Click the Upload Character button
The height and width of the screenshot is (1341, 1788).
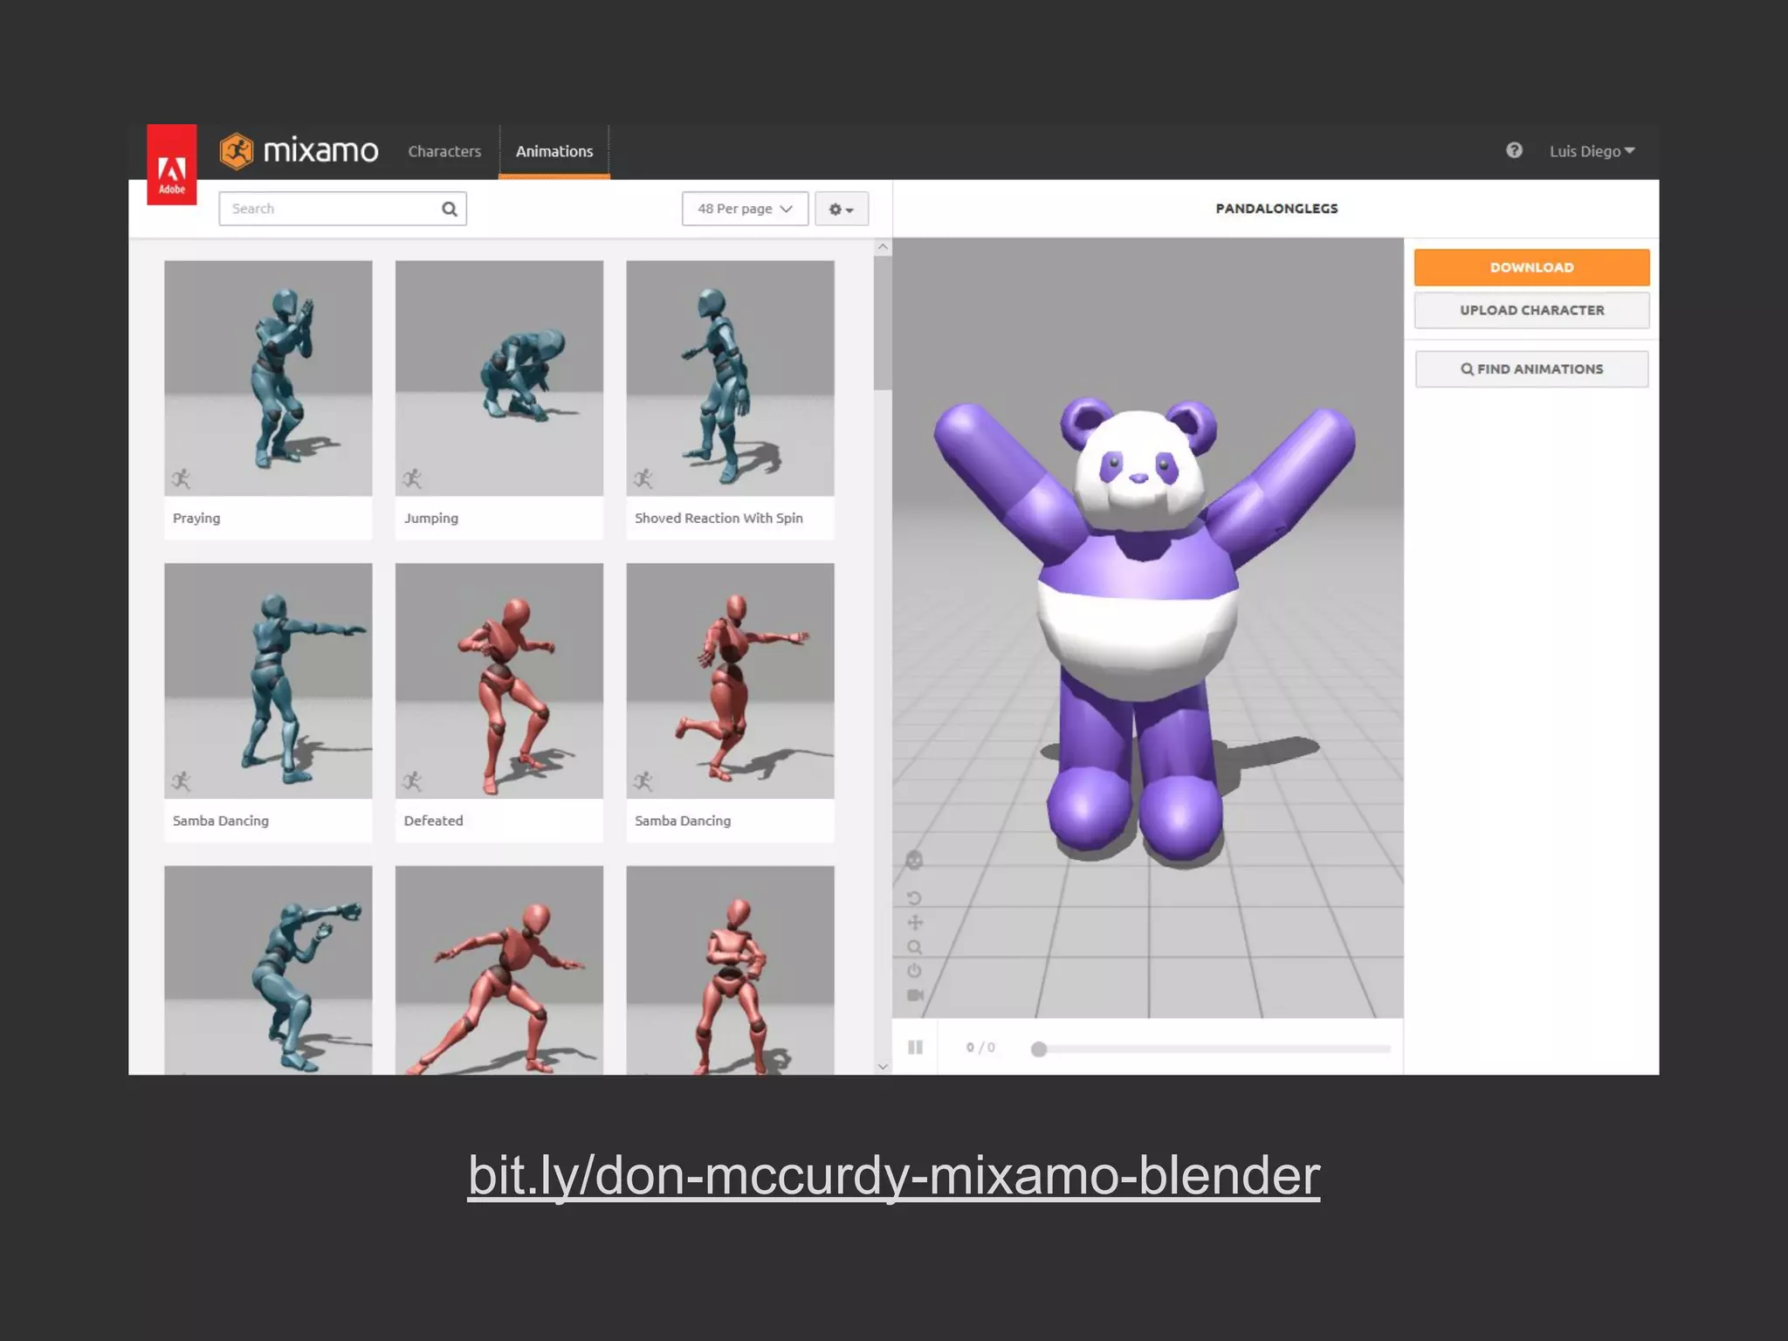[1532, 310]
